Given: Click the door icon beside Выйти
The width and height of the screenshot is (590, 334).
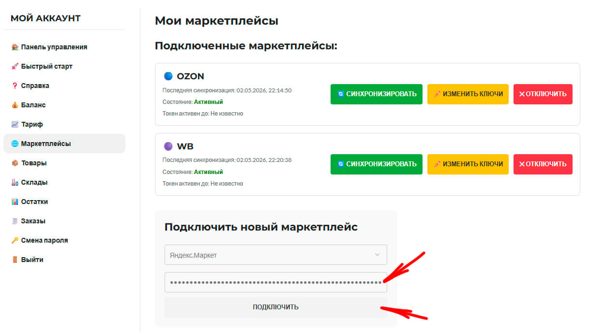Looking at the screenshot, I should click(15, 260).
